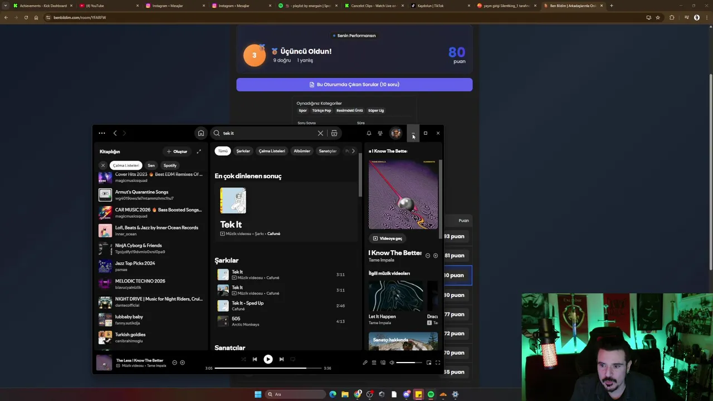This screenshot has width=713, height=401.
Task: Hide song from taste in side panel
Action: [x=428, y=256]
